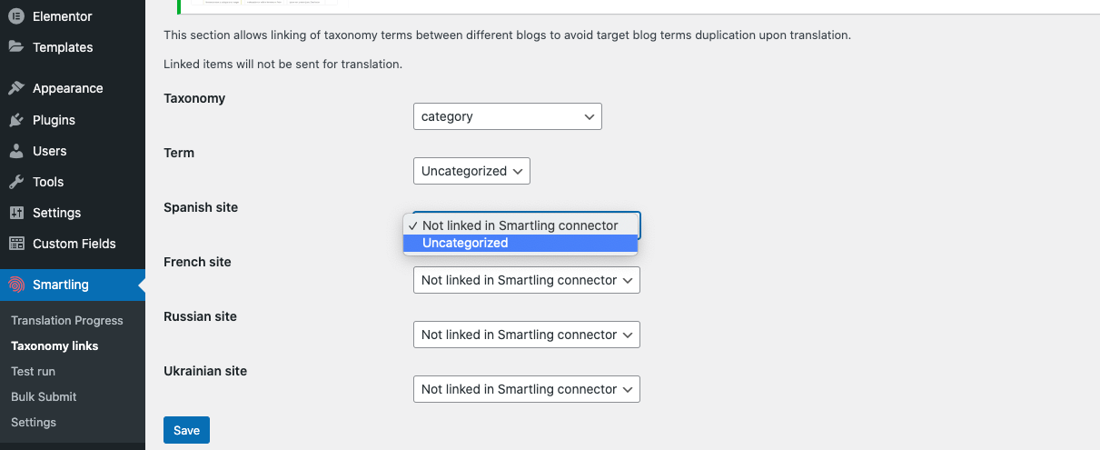Select Not linked in Smartling connector option
The height and width of the screenshot is (450, 1100).
pos(520,225)
